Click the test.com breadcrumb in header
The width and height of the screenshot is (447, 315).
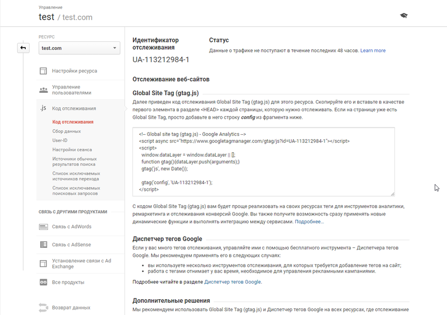click(77, 17)
